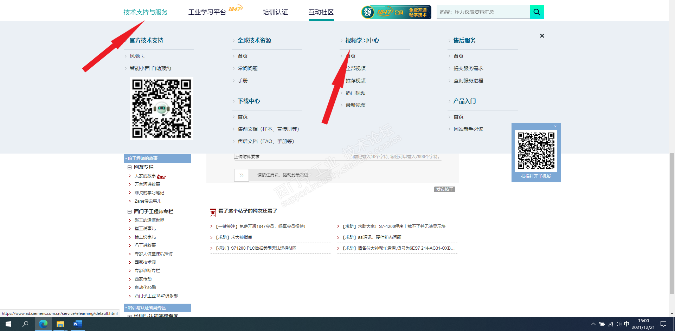Close the mega menu with the X icon
Screen dimensions: 675x331
(542, 36)
